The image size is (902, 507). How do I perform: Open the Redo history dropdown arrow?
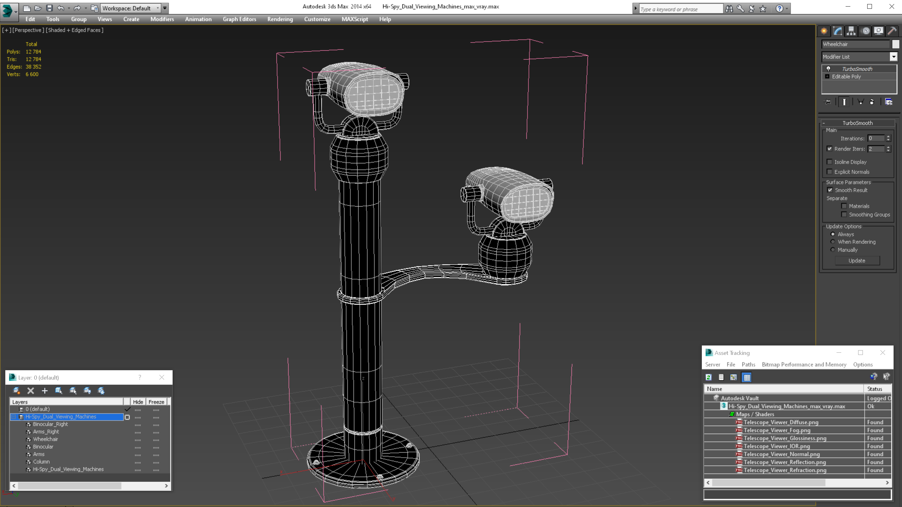click(86, 8)
